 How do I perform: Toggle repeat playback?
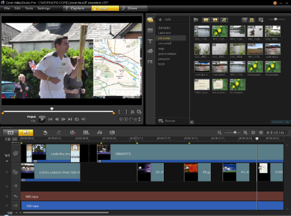click(x=77, y=119)
